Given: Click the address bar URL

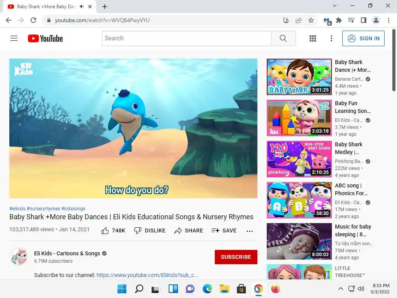Looking at the screenshot, I should [102, 20].
